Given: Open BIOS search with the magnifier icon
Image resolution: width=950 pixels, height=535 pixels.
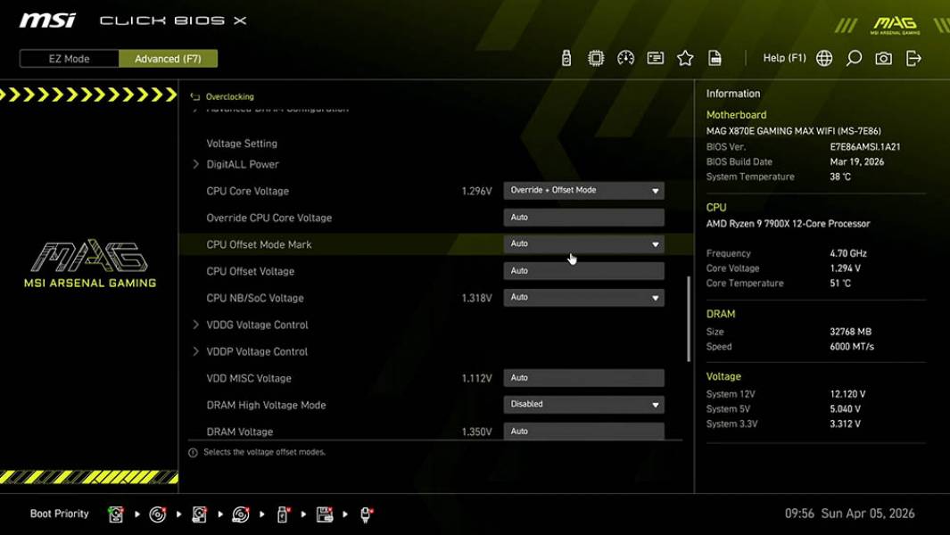Looking at the screenshot, I should [853, 57].
